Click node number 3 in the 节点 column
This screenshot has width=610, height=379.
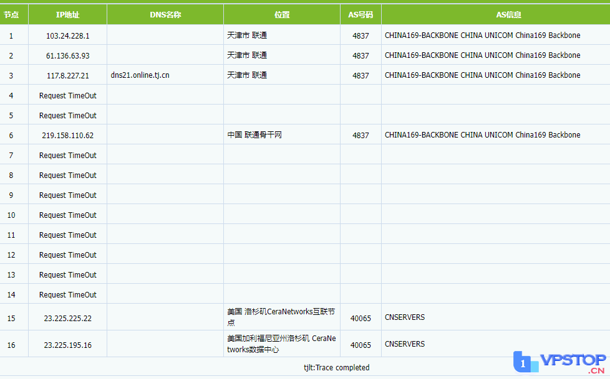click(x=11, y=76)
